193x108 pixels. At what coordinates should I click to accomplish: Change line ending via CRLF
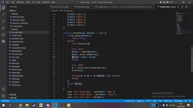pyautogui.click(x=155, y=101)
